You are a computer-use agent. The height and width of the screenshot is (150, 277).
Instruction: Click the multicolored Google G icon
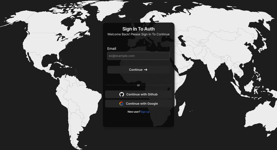tap(121, 104)
